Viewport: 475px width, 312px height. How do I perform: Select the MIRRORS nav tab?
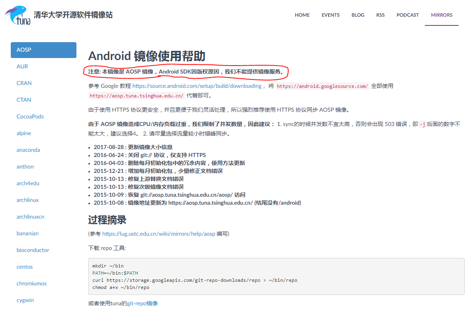[442, 15]
